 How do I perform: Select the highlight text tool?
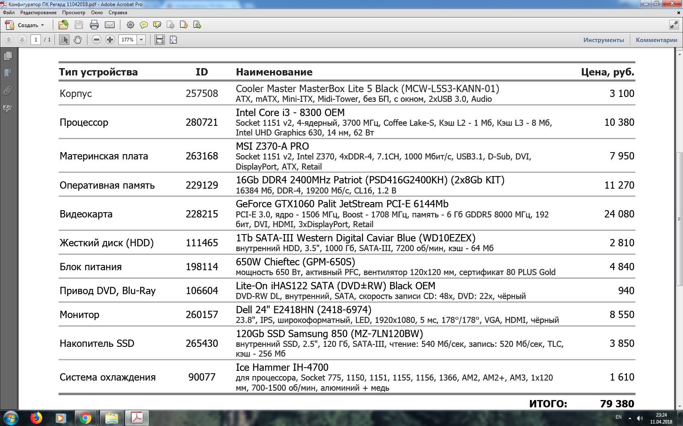point(157,25)
